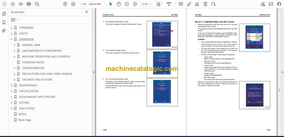Jump to the SETTING bookmark text
Image resolution: width=284 pixels, height=137 pixels.
point(24,103)
